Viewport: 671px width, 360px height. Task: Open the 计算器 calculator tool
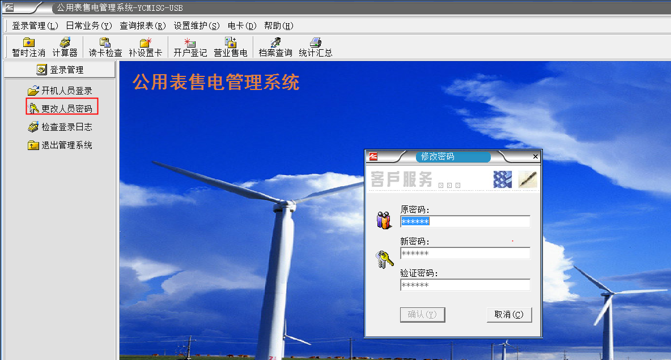[65, 47]
